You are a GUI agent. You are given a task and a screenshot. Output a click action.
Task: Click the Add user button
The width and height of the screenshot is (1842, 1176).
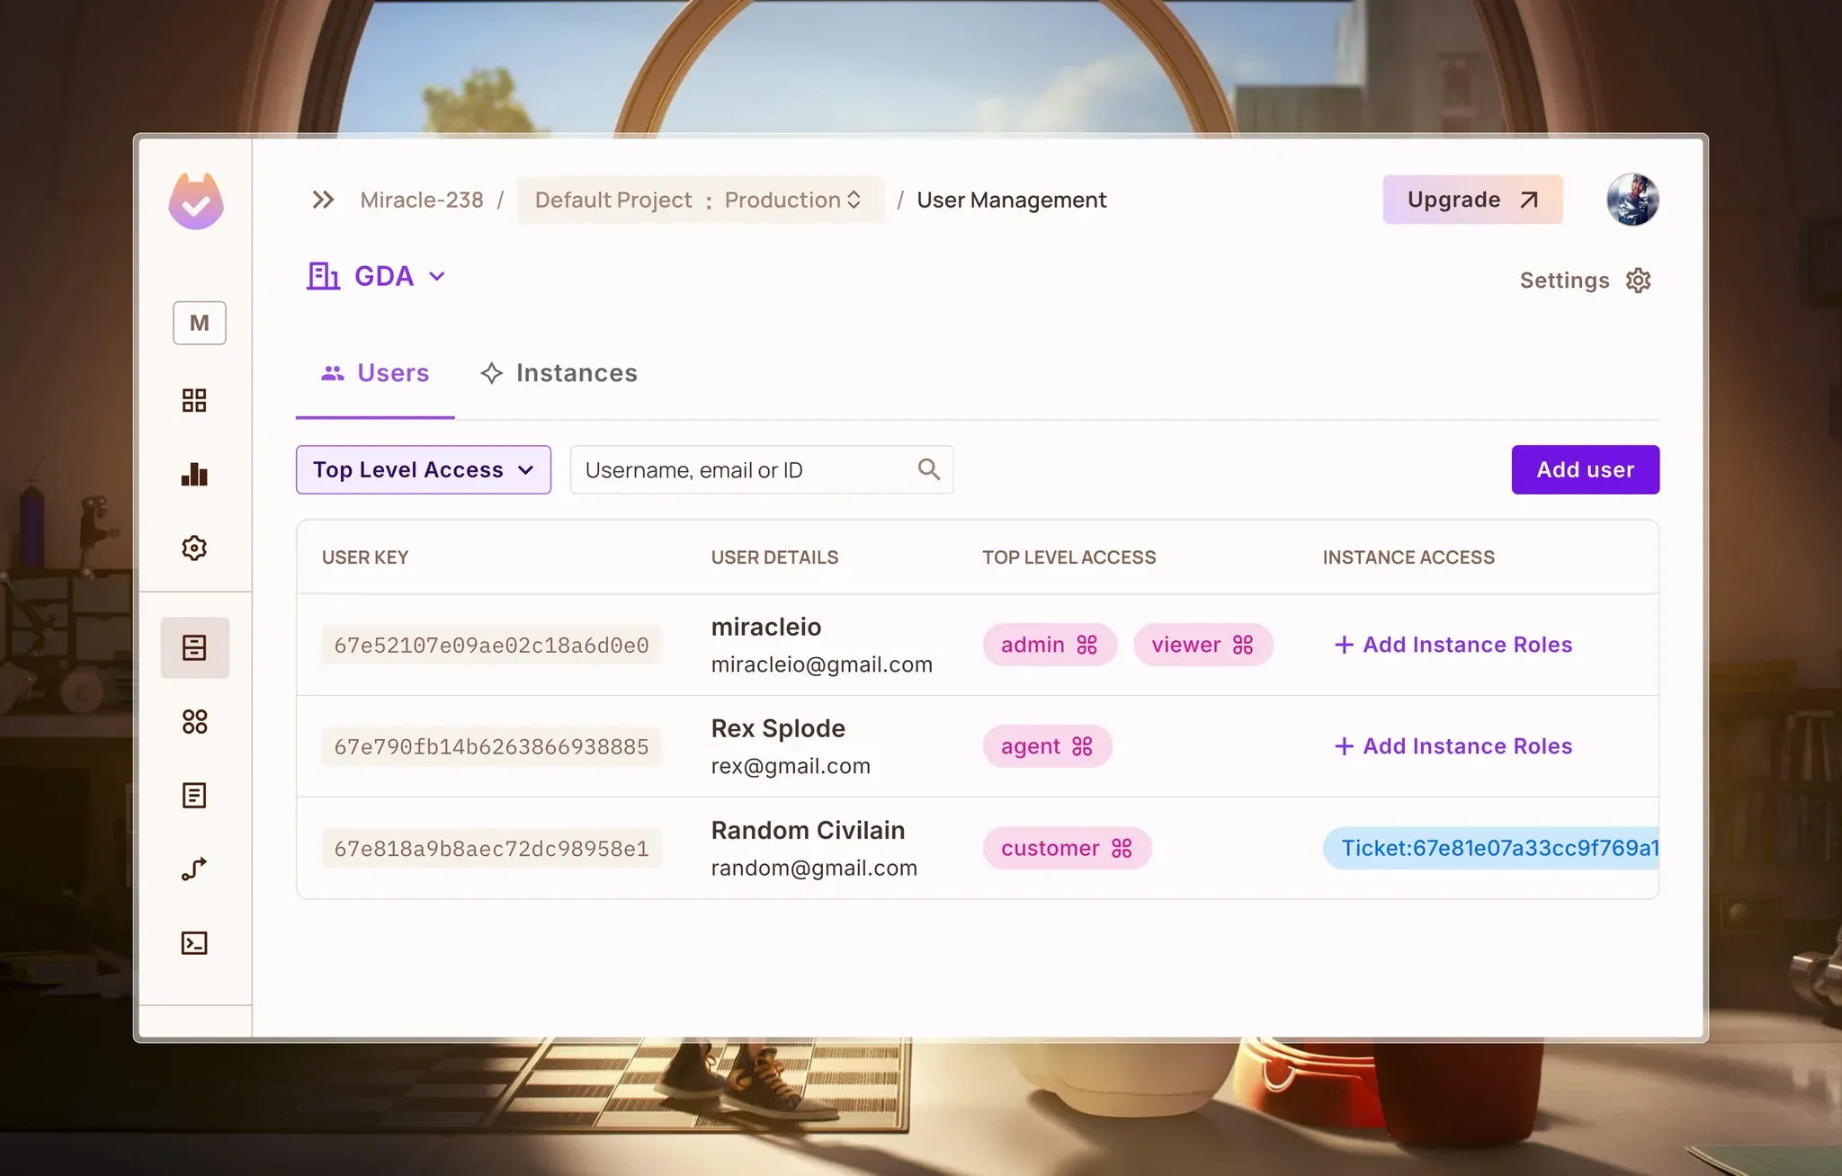point(1585,469)
